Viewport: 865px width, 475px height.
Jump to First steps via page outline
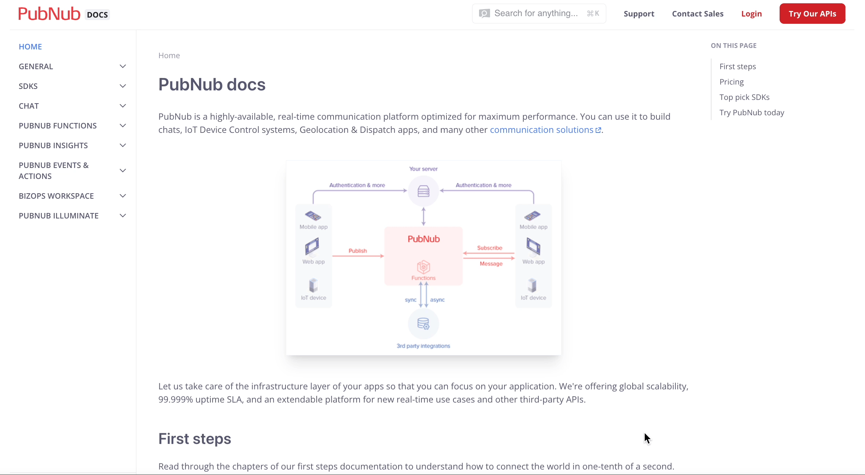pos(737,66)
